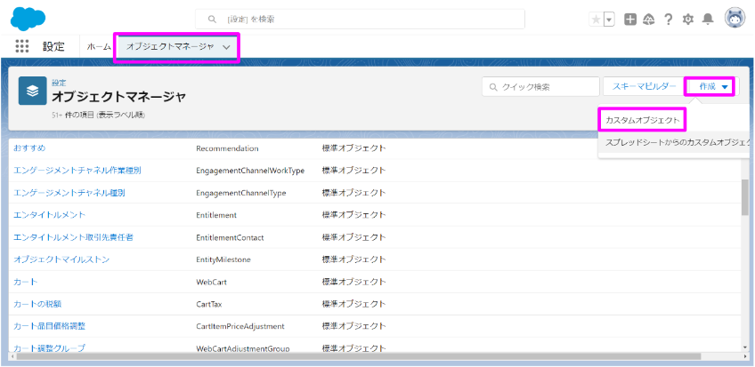
Task: Open the notifications bell icon
Action: pyautogui.click(x=708, y=20)
